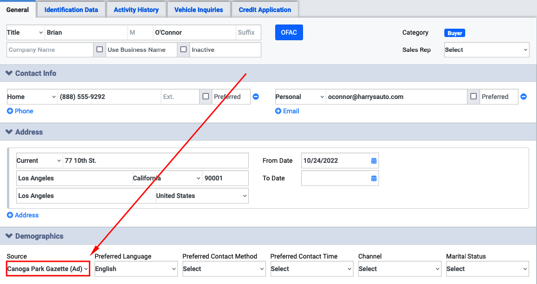This screenshot has height=284, width=537.
Task: Click the plus icon to add Email
Action: (x=278, y=111)
